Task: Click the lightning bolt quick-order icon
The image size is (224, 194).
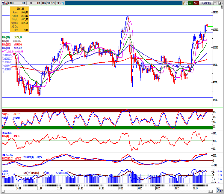Action: 184,3
